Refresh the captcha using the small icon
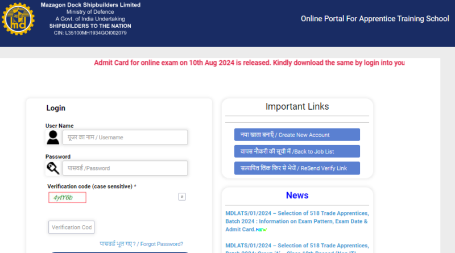Viewport: 455px width, 253px height. (182, 197)
